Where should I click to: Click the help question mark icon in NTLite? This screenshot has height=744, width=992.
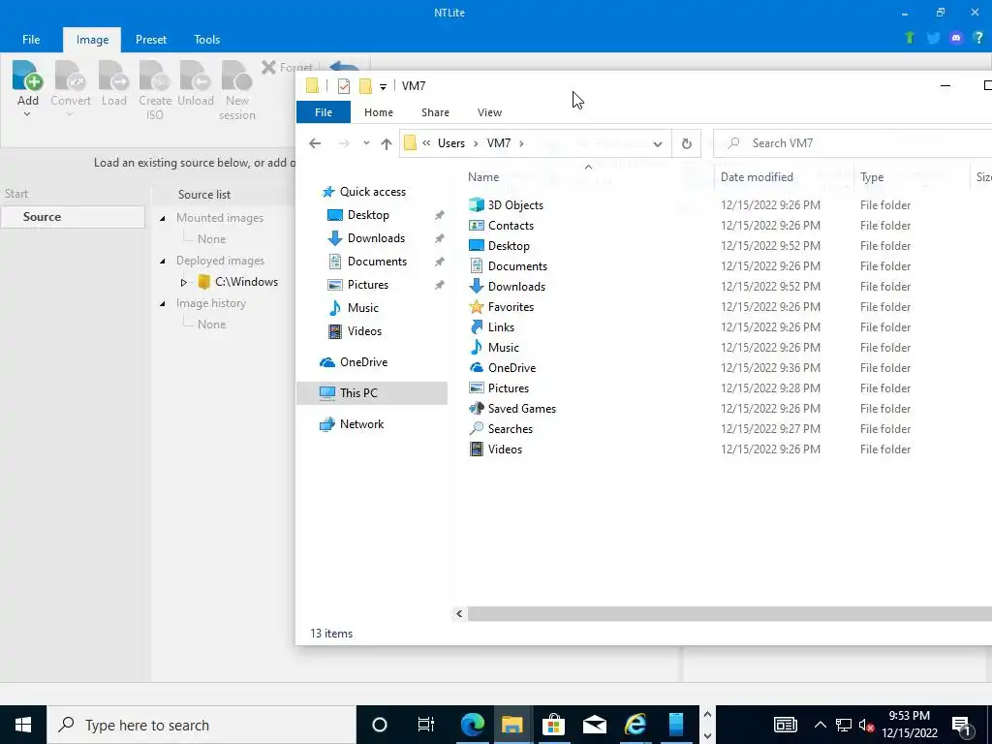click(x=978, y=38)
